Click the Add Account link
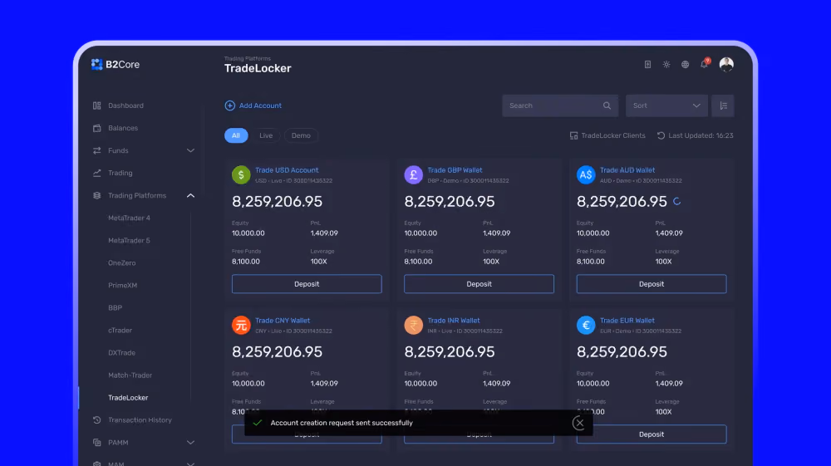Viewport: 831px width, 466px height. (260, 105)
